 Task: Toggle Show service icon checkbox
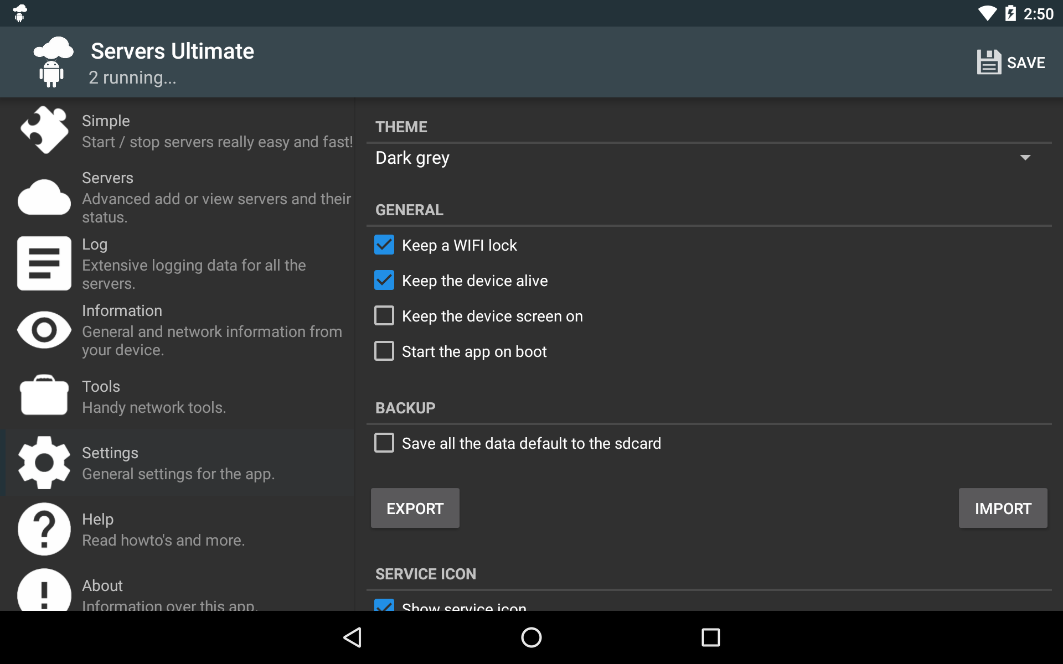(x=384, y=605)
